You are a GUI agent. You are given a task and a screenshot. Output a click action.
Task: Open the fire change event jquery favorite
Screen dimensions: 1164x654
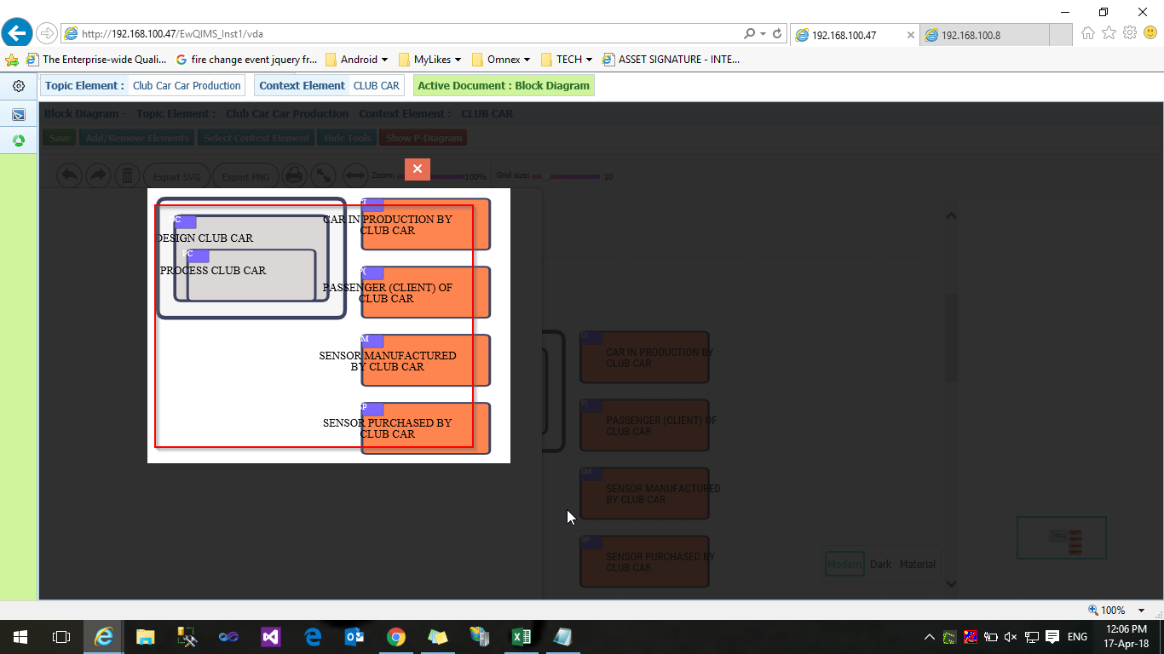(246, 60)
